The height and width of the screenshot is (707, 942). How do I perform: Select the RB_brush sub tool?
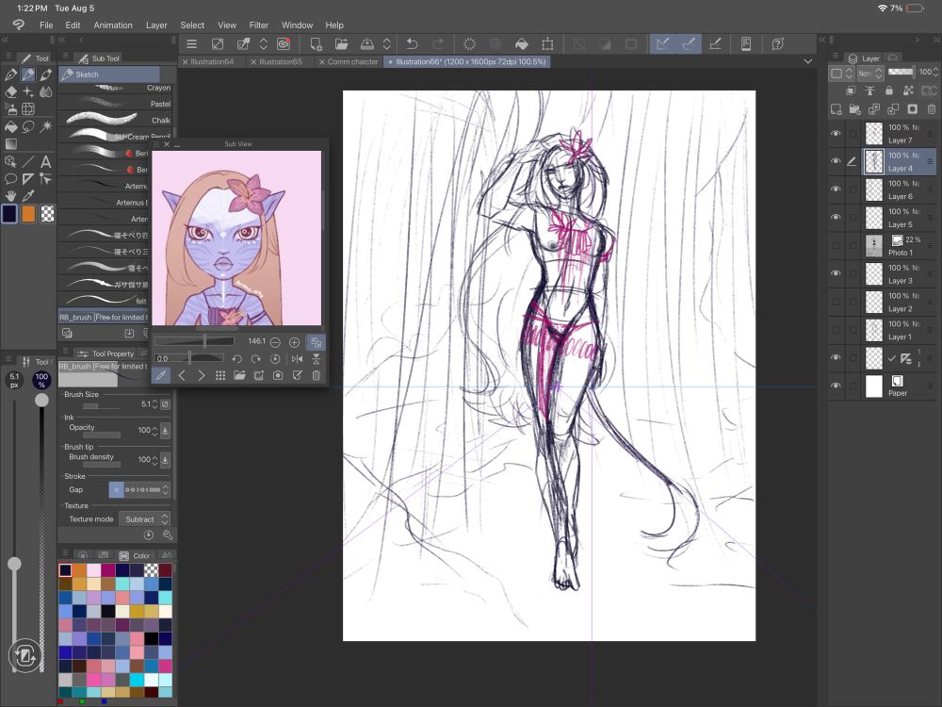(x=104, y=317)
